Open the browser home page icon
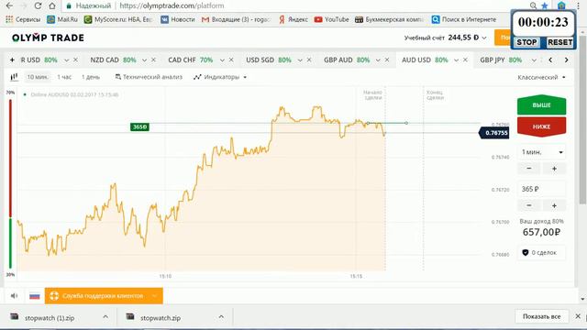587x330 pixels. pyautogui.click(x=52, y=5)
